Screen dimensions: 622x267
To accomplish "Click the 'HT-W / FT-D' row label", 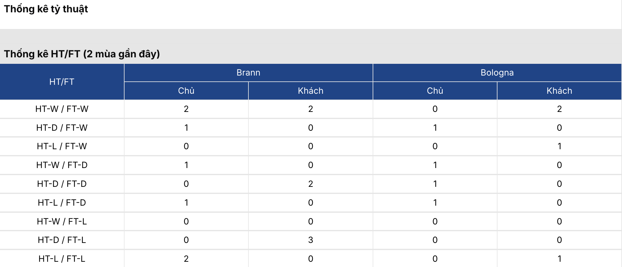I will point(62,165).
